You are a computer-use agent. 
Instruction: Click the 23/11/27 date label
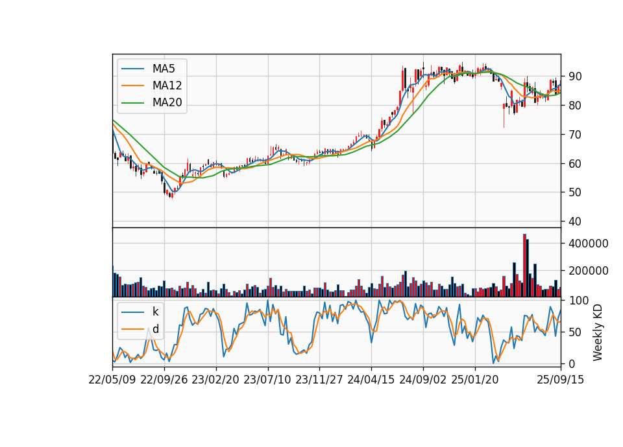tap(319, 380)
